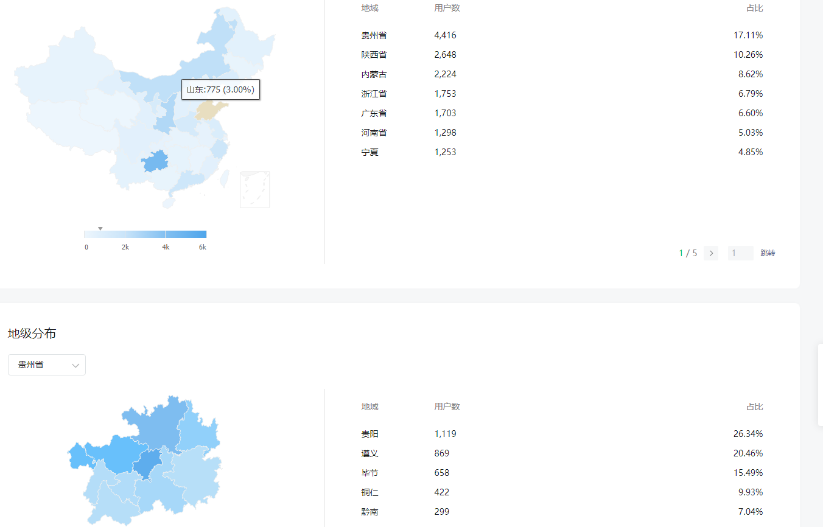Click the 占比 header of city table
The width and height of the screenshot is (823, 527).
(755, 407)
